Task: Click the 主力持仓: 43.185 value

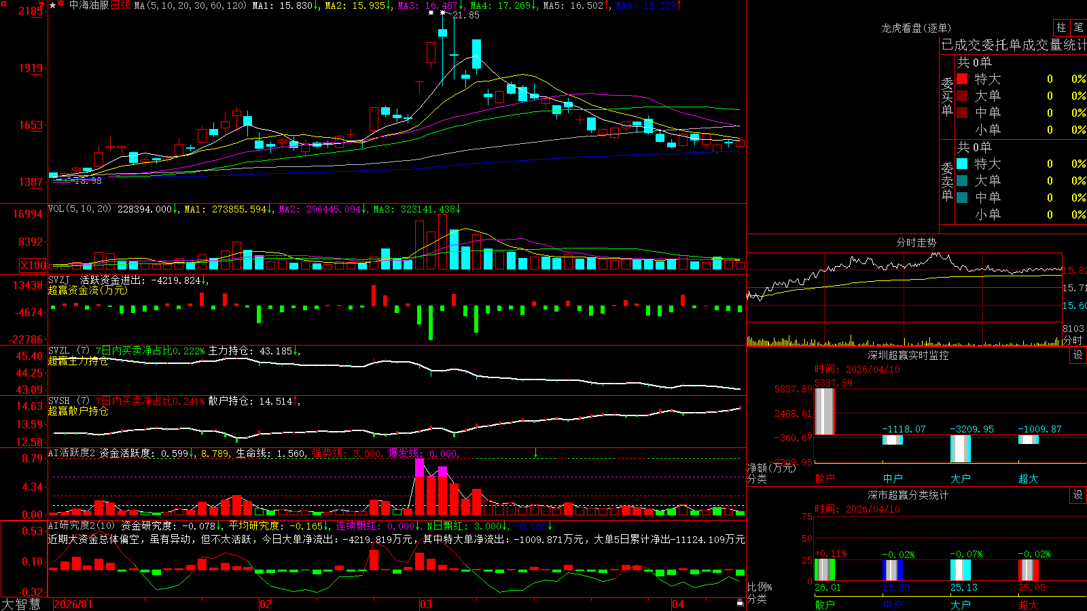Action: coord(251,351)
